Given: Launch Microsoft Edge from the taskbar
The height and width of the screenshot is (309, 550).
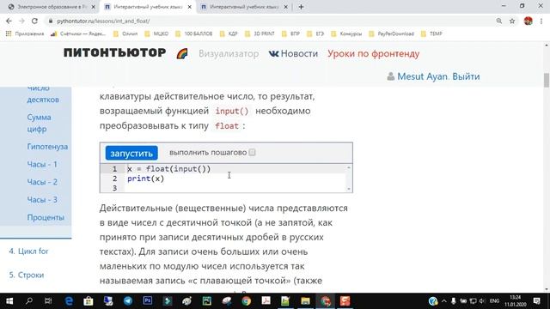Looking at the screenshot, I should click(x=69, y=301).
